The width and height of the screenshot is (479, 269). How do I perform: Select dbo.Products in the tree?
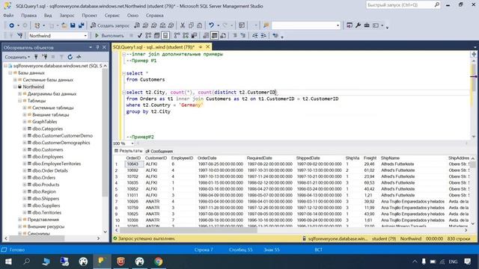tap(46, 185)
